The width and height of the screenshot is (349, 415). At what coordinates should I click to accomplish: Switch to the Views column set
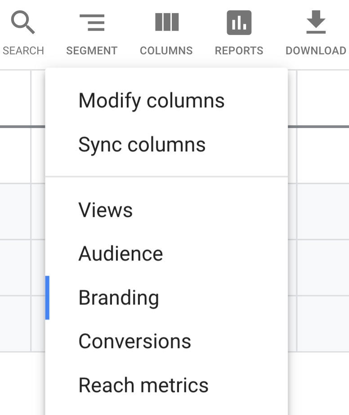106,210
